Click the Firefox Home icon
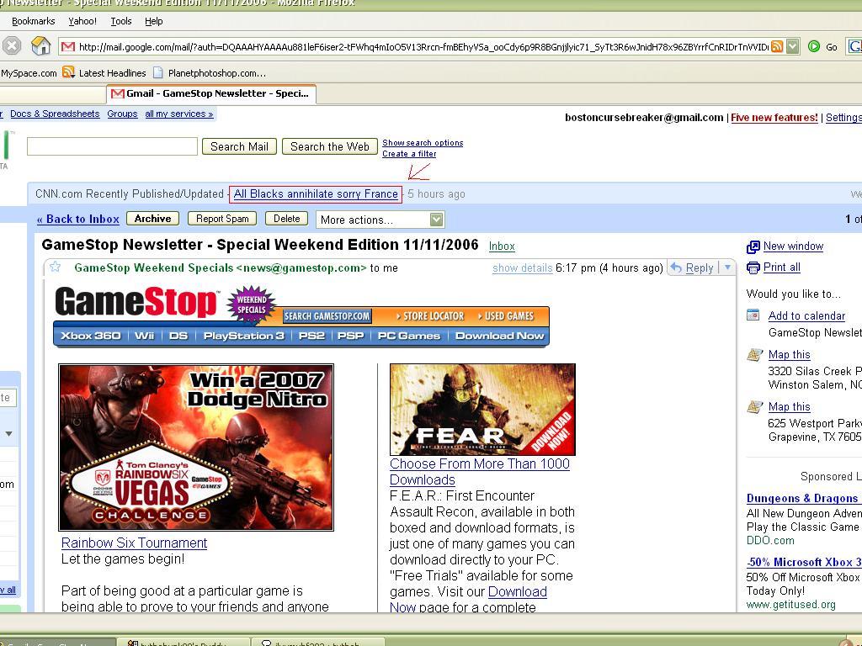The width and height of the screenshot is (862, 646). coord(40,46)
